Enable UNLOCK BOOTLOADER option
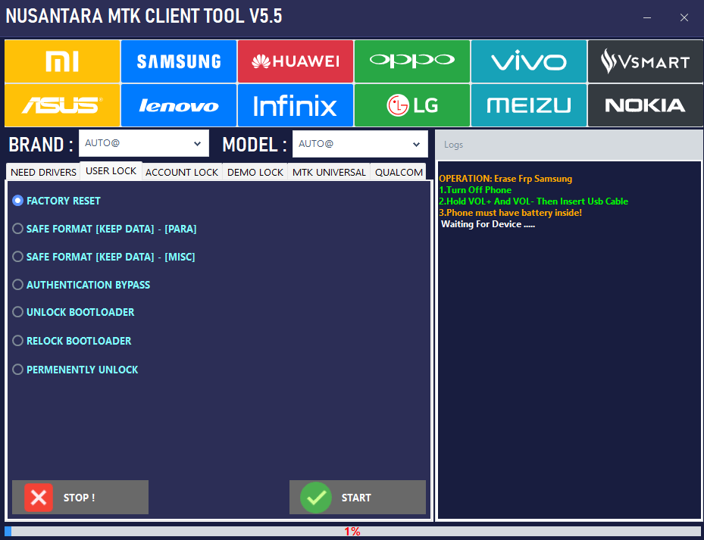 (17, 312)
